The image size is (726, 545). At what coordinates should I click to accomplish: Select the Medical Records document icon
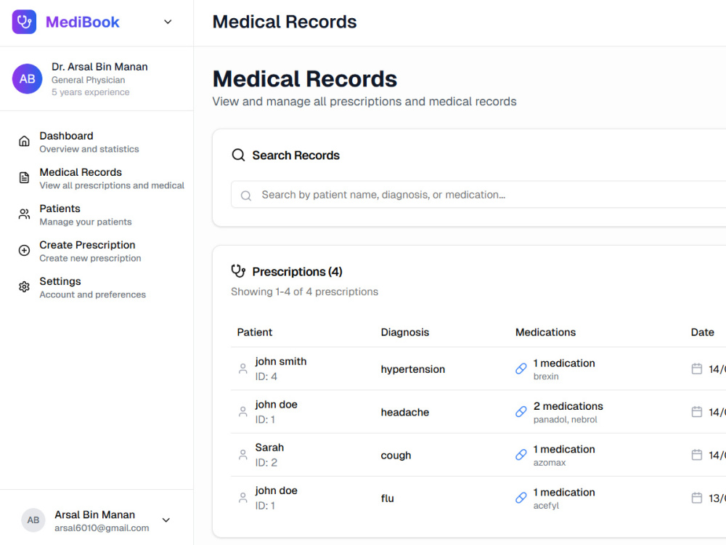click(24, 177)
